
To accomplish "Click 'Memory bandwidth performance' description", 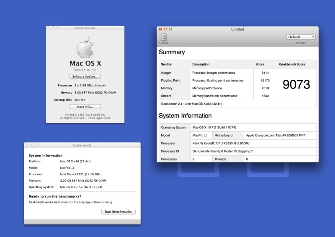I will 215,96.
